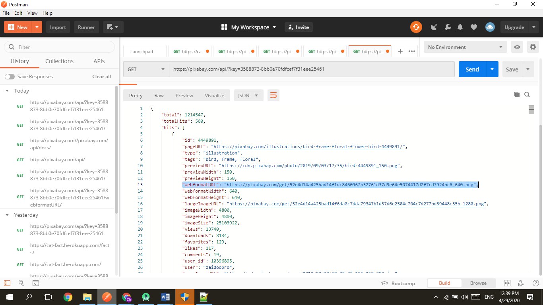Open the Edit menu
543x305 pixels.
tap(18, 13)
